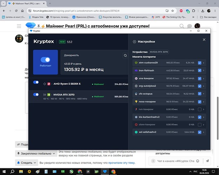
Task: Open the browser downloads icon
Action: point(203,11)
